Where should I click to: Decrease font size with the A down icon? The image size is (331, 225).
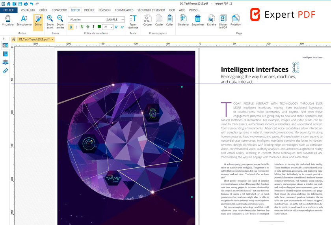(122, 27)
